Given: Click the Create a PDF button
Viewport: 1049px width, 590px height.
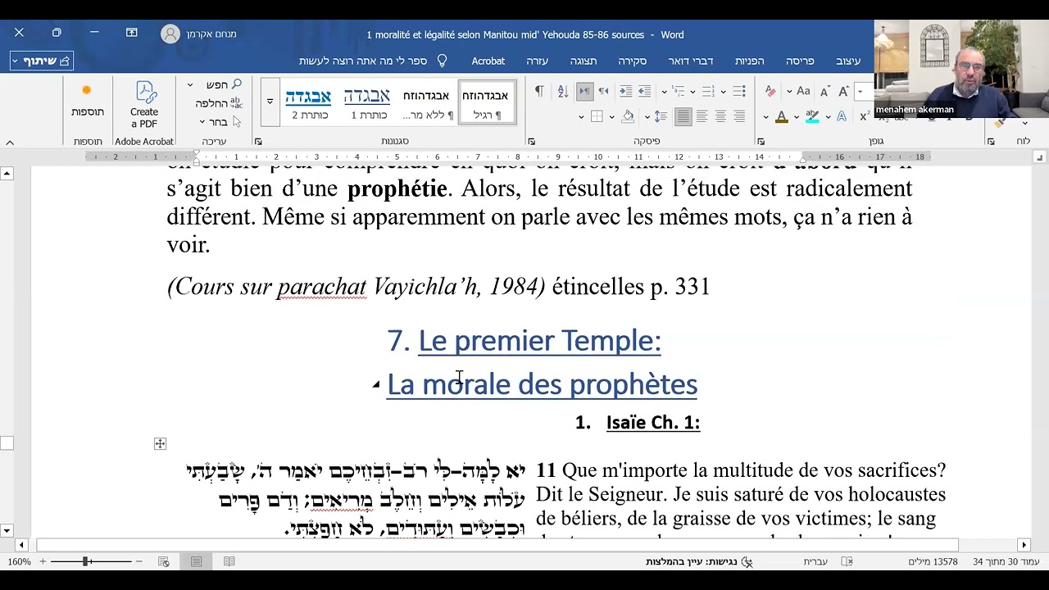Looking at the screenshot, I should point(144,104).
